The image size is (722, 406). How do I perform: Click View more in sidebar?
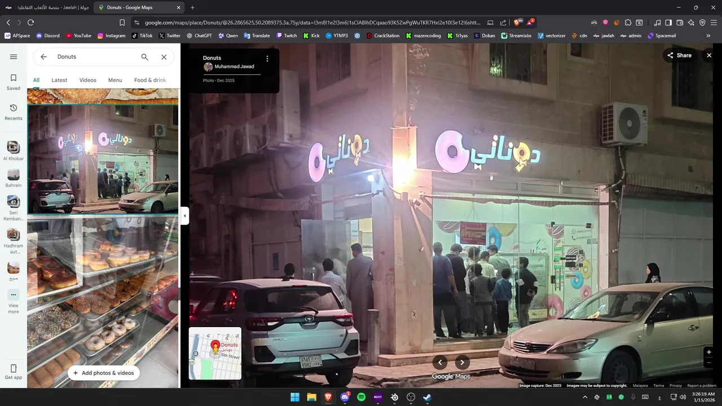[14, 302]
